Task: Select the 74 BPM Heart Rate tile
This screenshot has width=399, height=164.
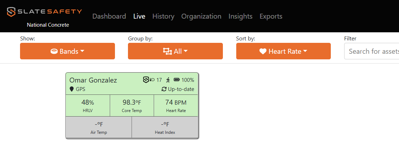Action: [x=176, y=105]
